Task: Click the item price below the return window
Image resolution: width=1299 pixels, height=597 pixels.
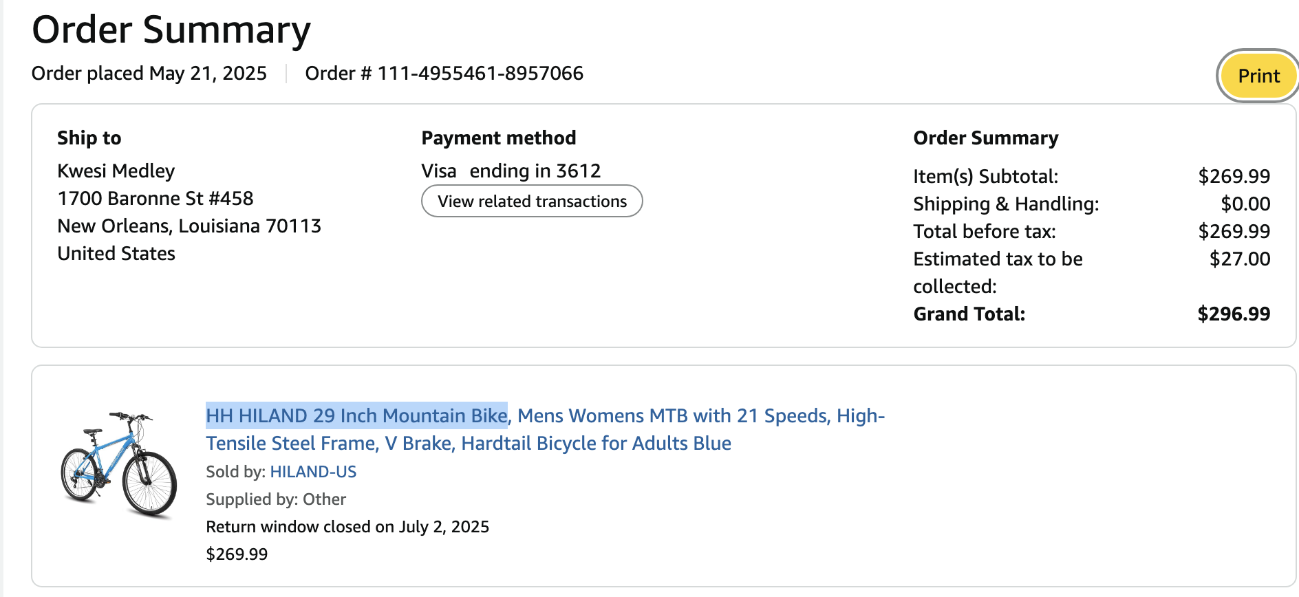Action: tap(237, 554)
